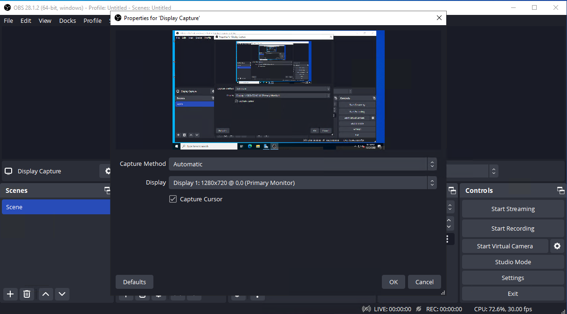The image size is (567, 314).
Task: Minimize the OBS main window
Action: coord(513,7)
